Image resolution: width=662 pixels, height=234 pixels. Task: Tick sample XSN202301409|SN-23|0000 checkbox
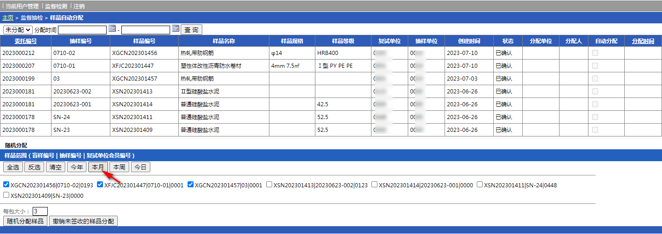pyautogui.click(x=6, y=196)
